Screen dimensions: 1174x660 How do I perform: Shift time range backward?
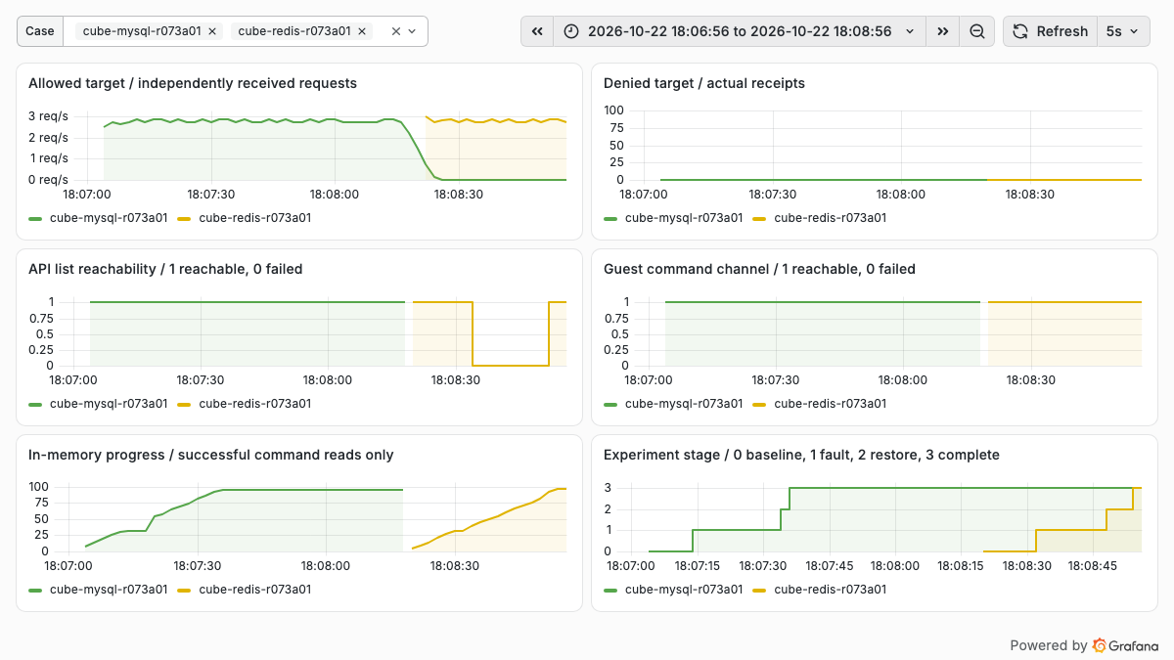pyautogui.click(x=537, y=31)
